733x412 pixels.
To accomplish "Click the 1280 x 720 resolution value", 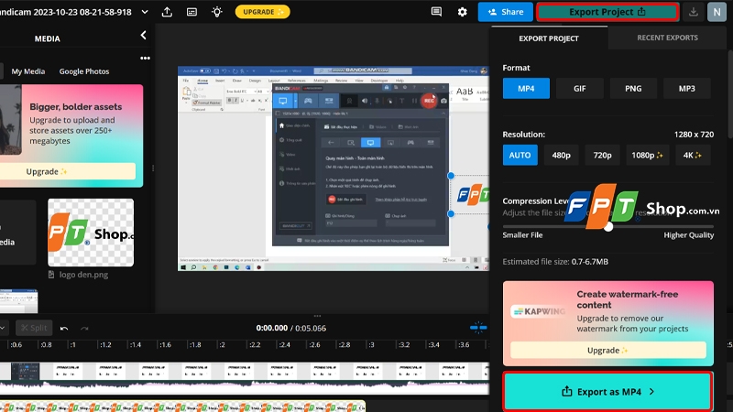I will tap(694, 135).
